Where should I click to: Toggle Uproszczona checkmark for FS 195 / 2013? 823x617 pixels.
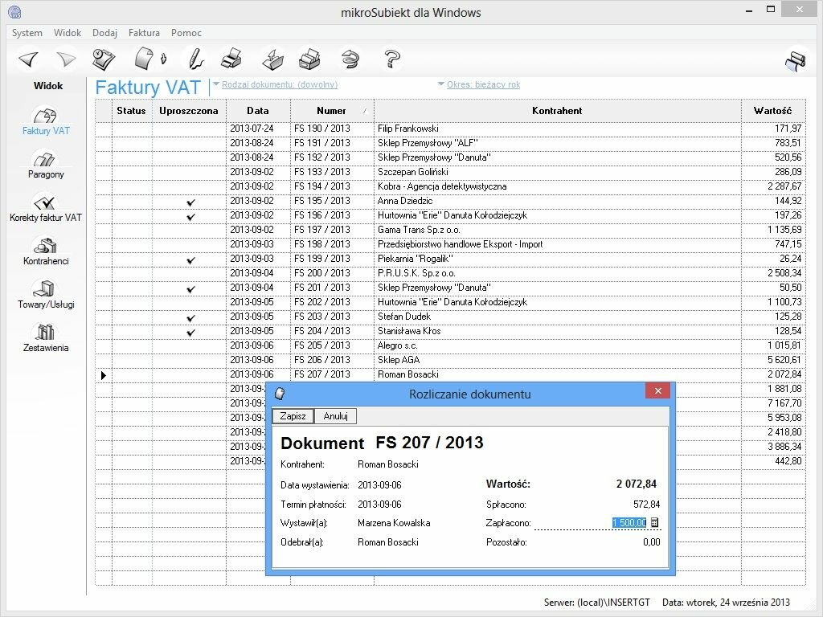point(190,201)
